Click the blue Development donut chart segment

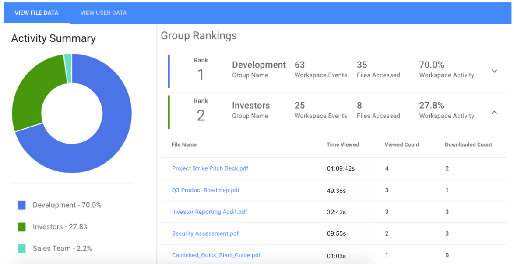pyautogui.click(x=108, y=144)
